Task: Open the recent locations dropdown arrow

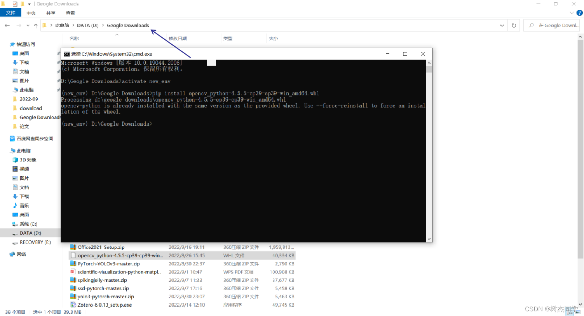Action: click(x=28, y=26)
